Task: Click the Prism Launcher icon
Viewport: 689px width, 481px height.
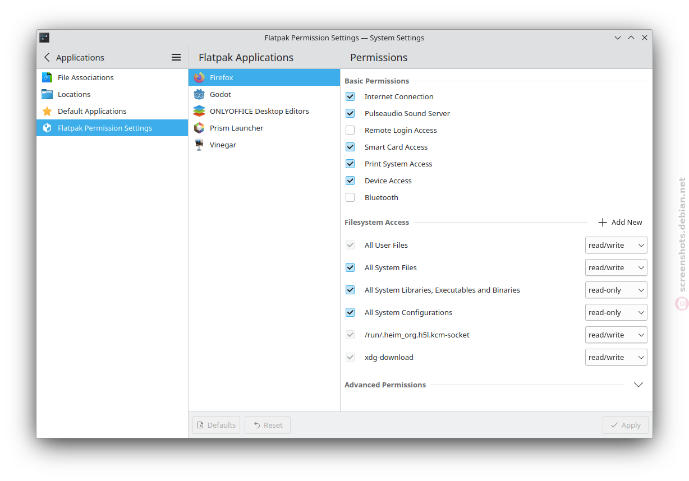Action: coord(199,128)
